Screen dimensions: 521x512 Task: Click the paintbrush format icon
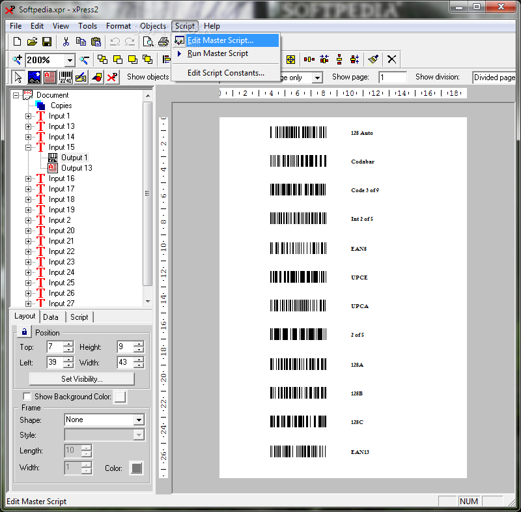[373, 59]
